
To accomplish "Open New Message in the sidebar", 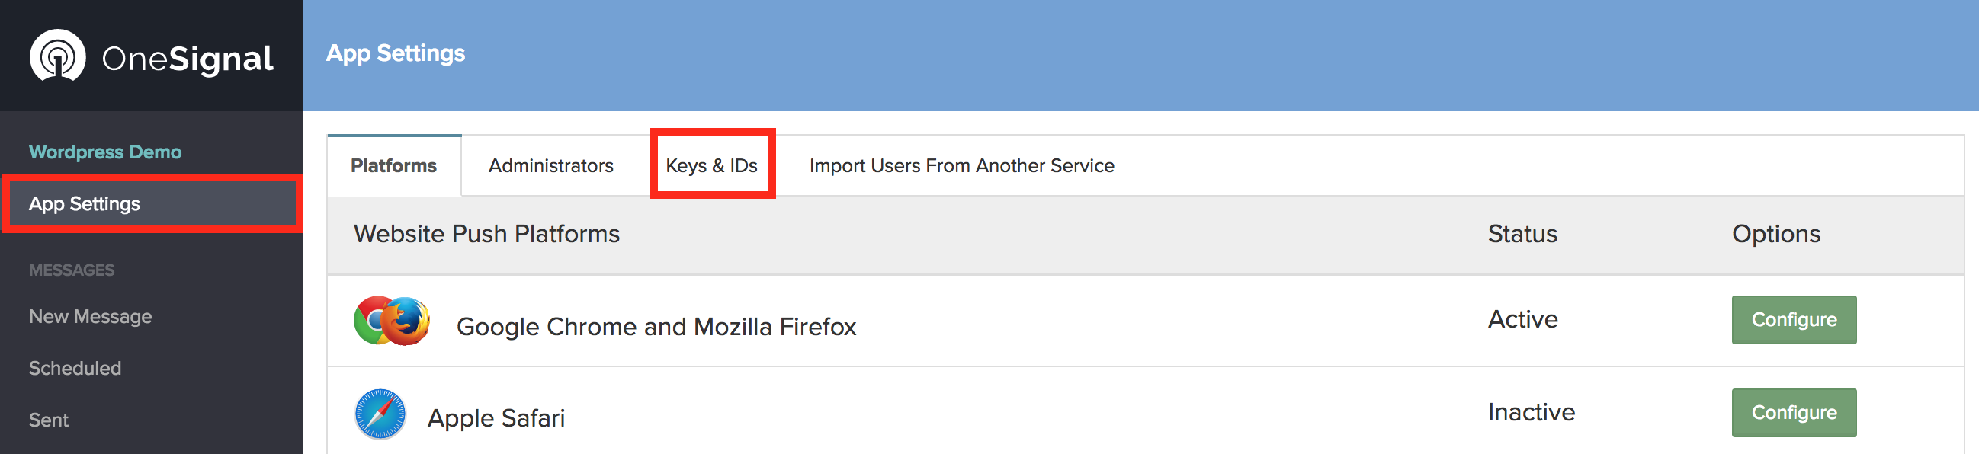I will tap(90, 316).
